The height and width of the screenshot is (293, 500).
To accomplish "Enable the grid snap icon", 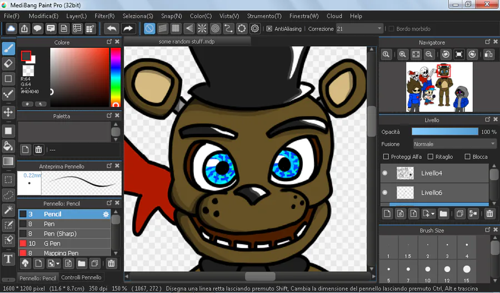I will click(176, 28).
